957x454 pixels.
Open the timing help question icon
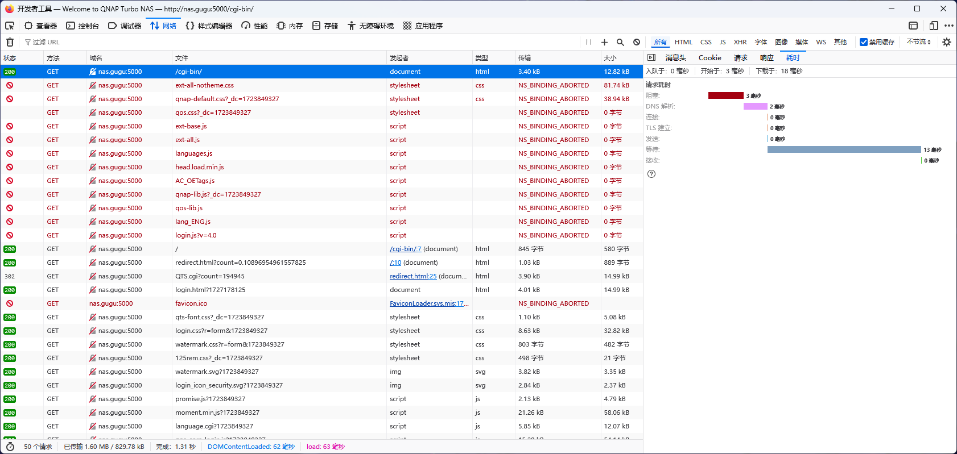point(651,174)
